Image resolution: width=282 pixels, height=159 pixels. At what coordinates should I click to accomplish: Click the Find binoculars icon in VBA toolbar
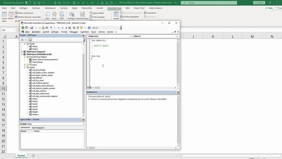(47, 27)
